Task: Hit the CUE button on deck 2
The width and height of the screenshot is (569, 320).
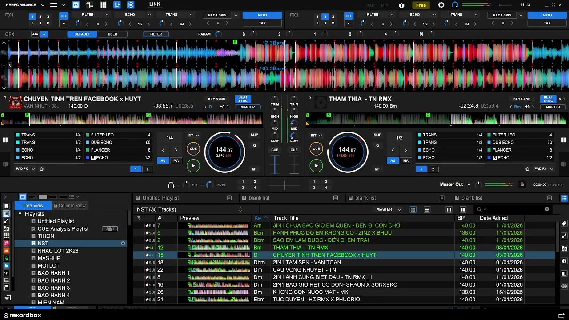Action: pos(316,149)
